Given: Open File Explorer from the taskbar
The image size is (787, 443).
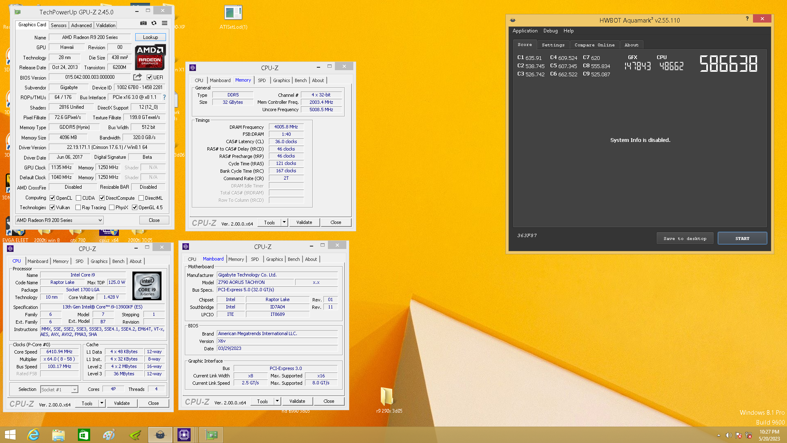Looking at the screenshot, I should [x=59, y=435].
